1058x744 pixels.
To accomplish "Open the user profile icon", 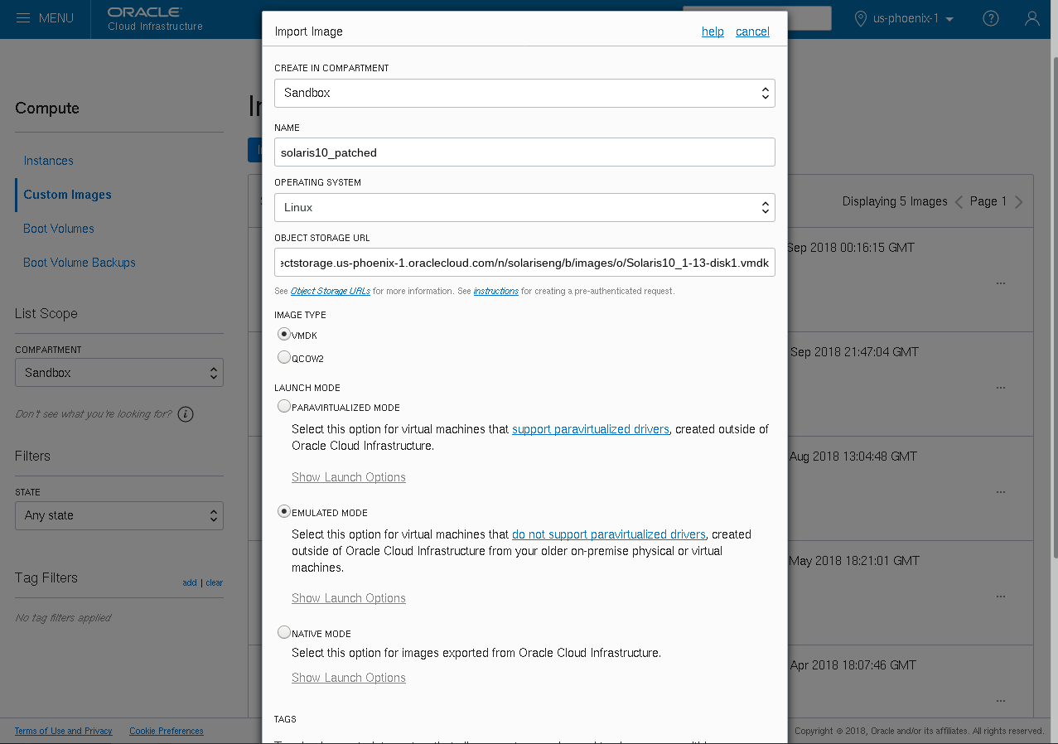I will pos(1031,18).
